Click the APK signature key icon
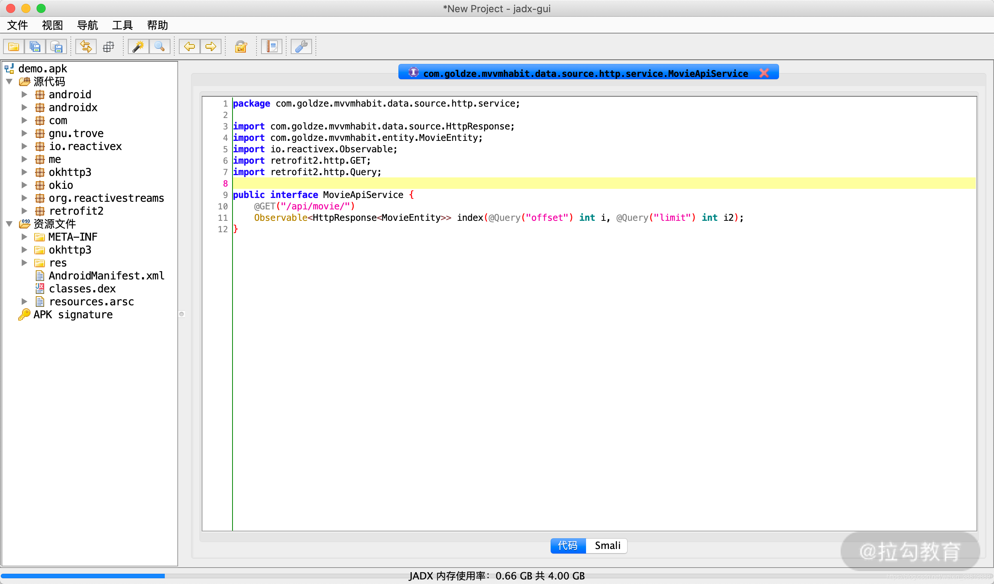Viewport: 994px width, 584px height. coord(24,314)
